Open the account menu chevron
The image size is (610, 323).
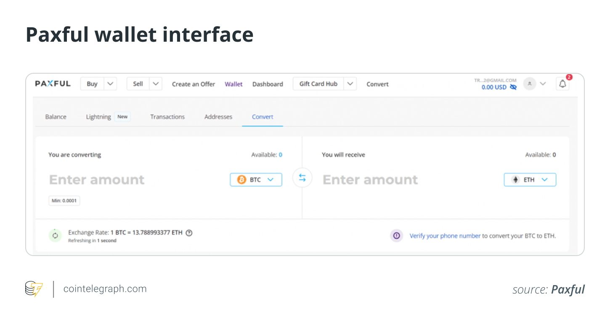pyautogui.click(x=543, y=84)
